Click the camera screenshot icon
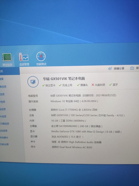 pos(132,68)
